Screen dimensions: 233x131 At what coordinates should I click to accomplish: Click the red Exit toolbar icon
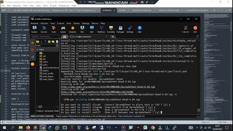pos(195,29)
